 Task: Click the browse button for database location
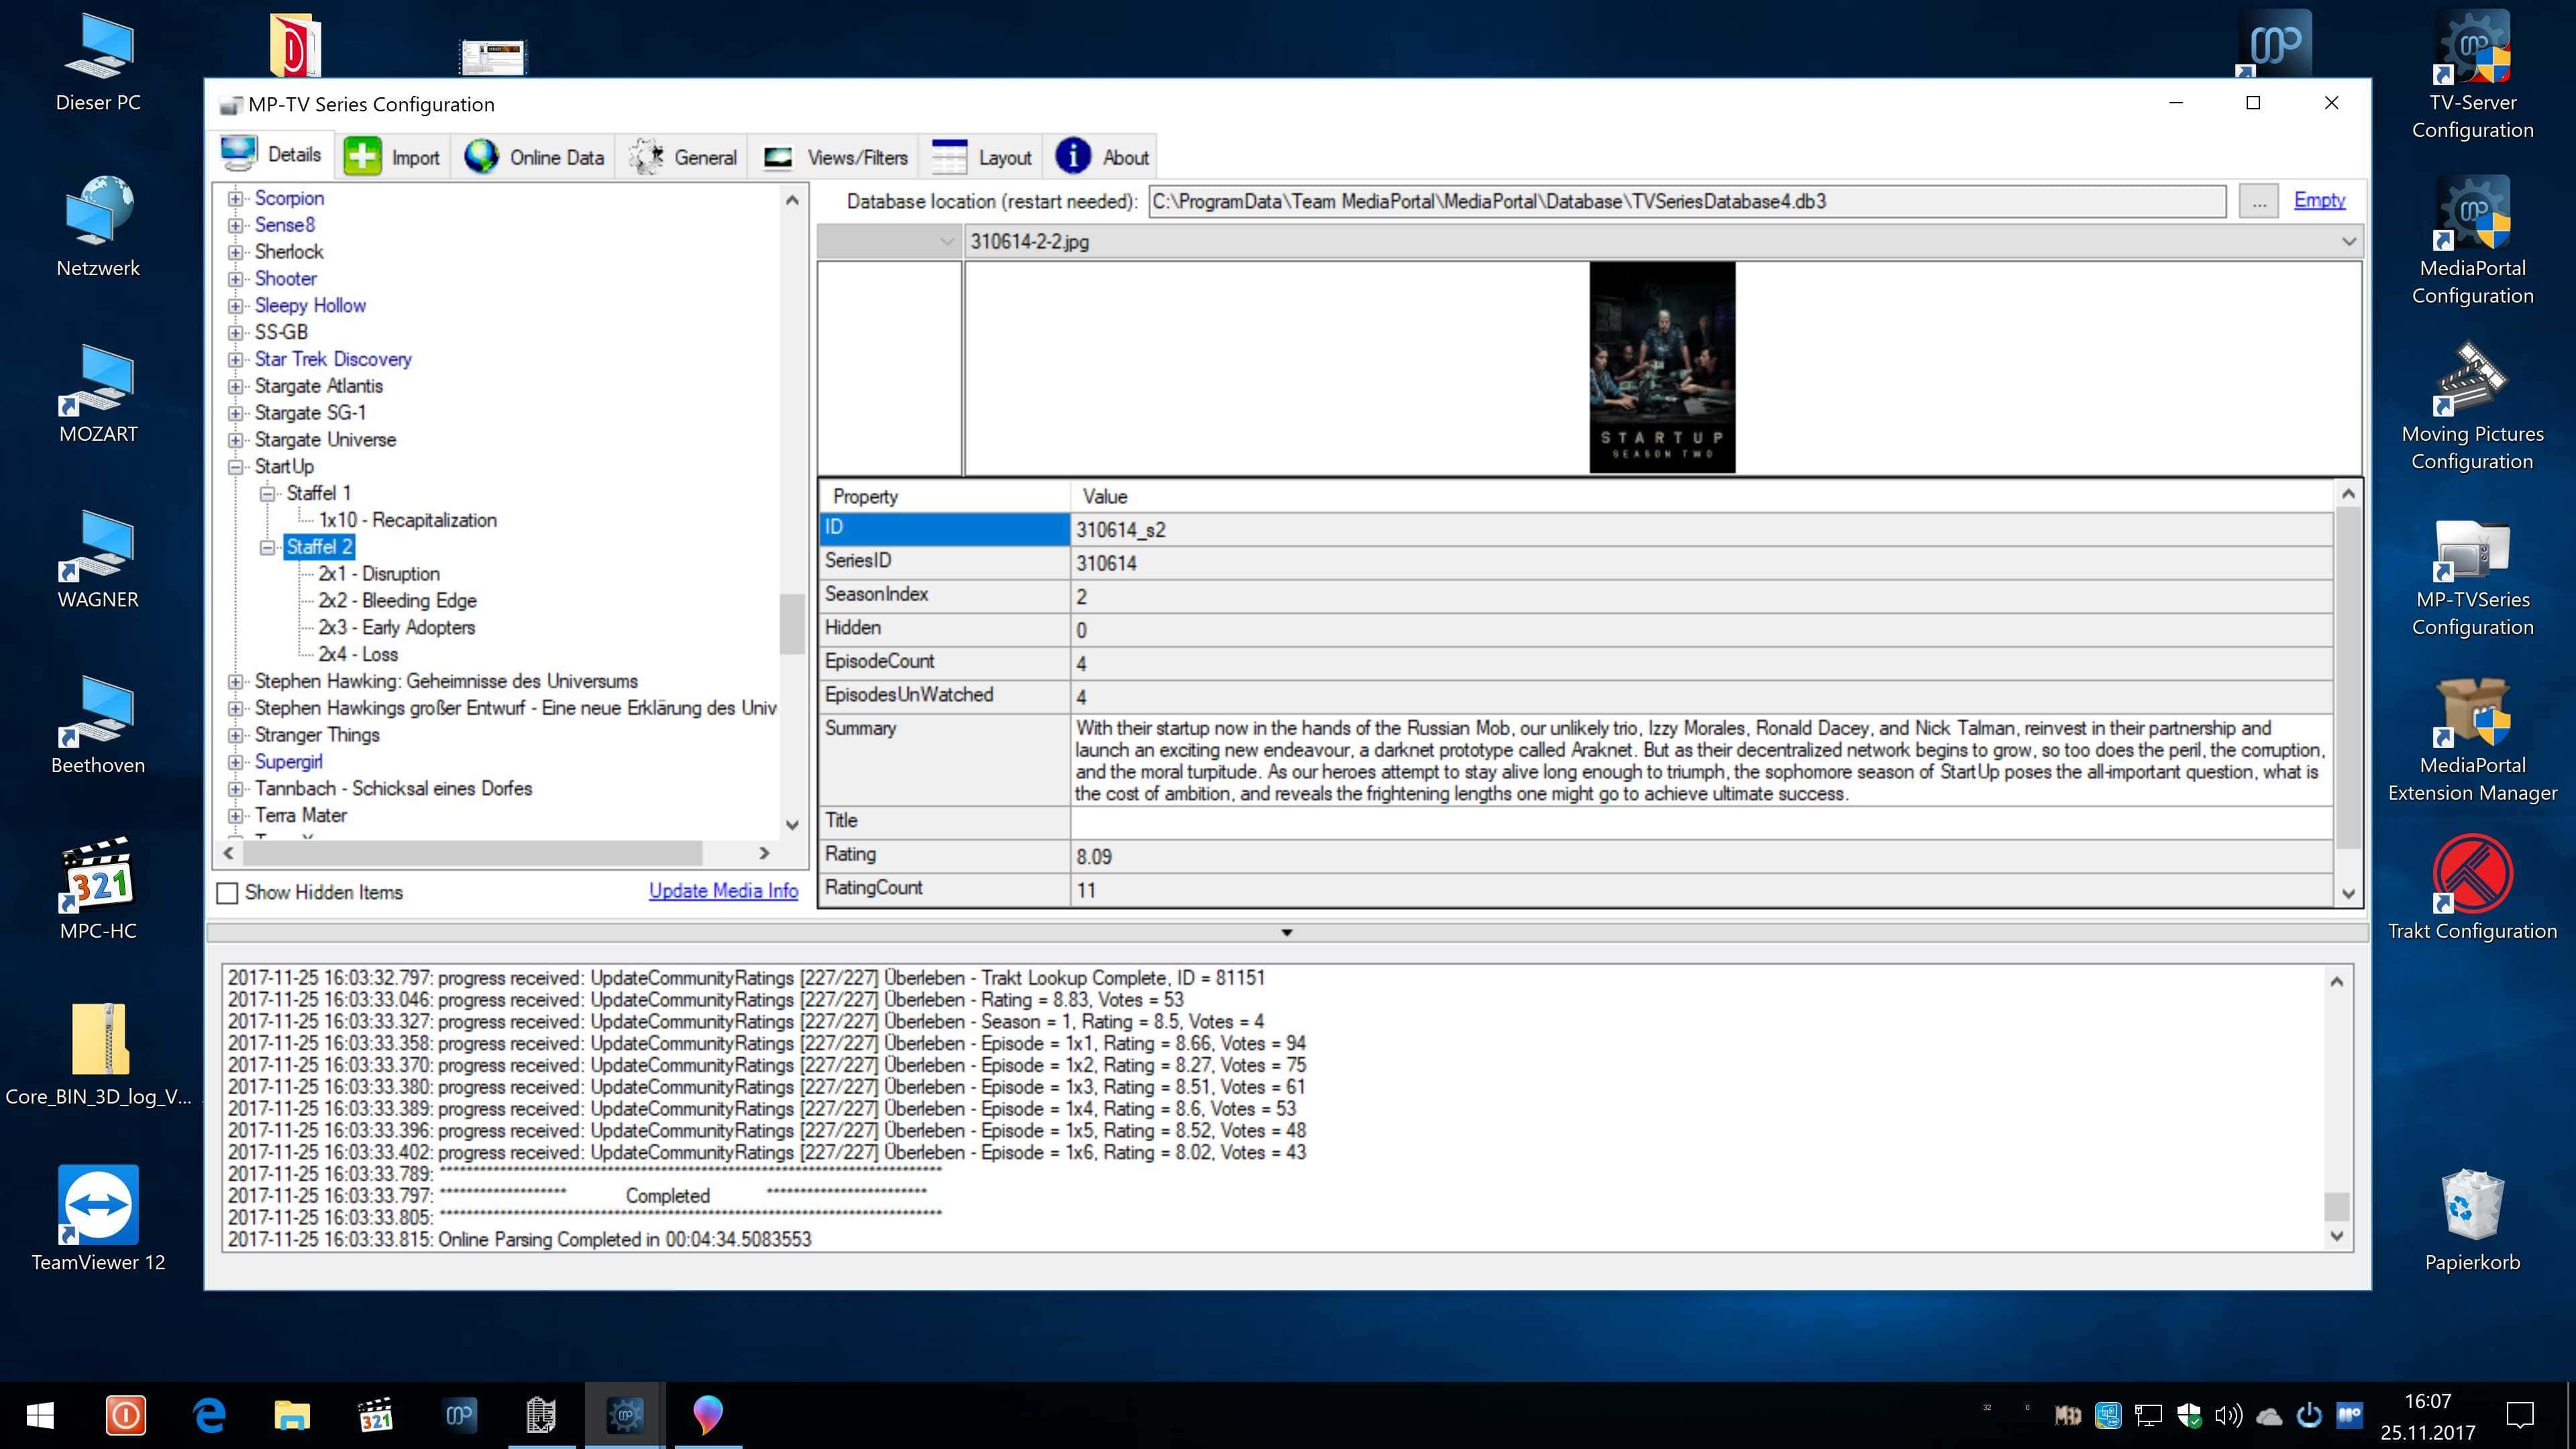2258,201
